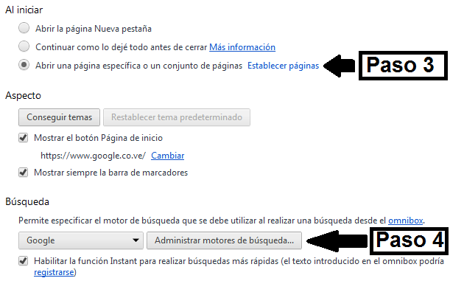Click 'Permite especificar el motor de búsqueda' description
The width and height of the screenshot is (450, 281).
pyautogui.click(x=222, y=221)
